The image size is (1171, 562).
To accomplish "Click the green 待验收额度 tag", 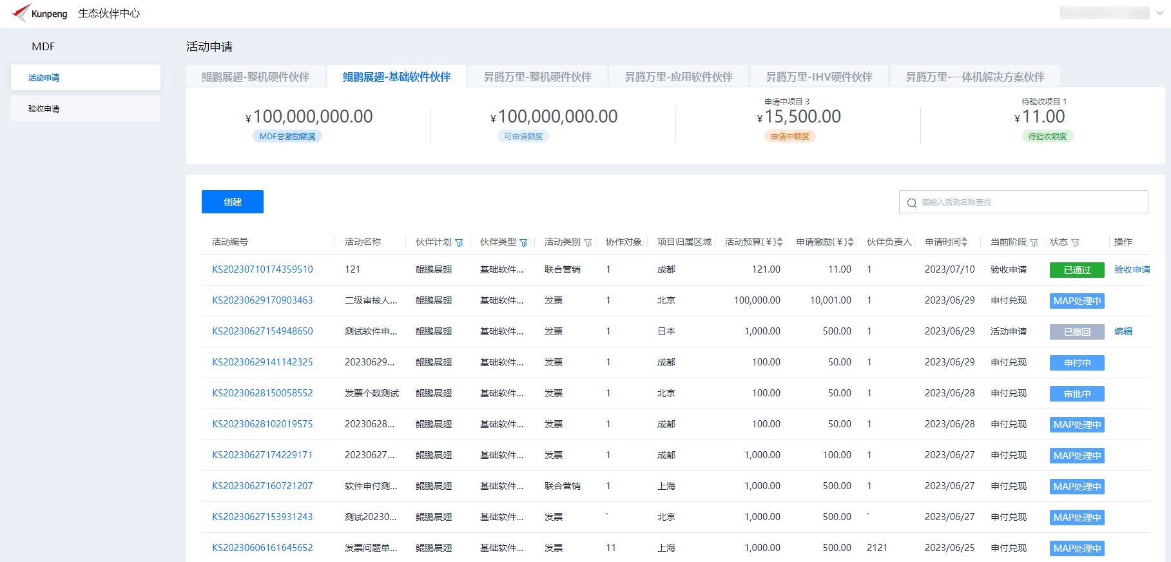I will (1047, 137).
